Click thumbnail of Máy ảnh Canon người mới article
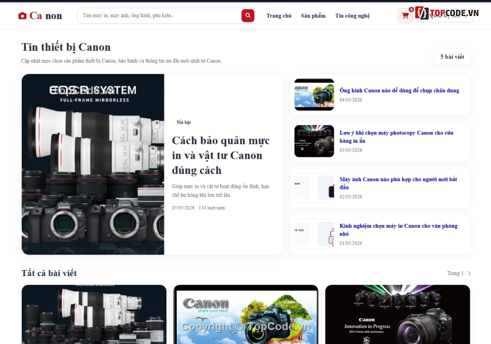The image size is (491, 344). tap(314, 188)
